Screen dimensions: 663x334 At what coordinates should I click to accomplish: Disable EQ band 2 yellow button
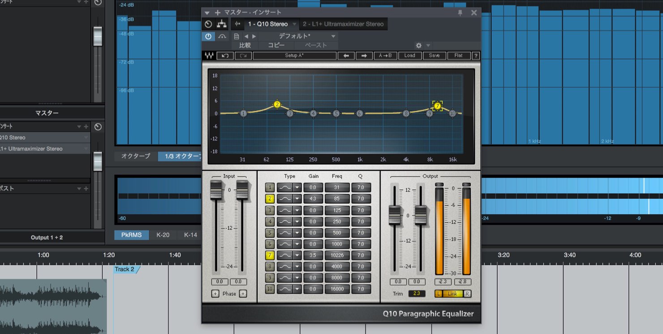pyautogui.click(x=270, y=199)
